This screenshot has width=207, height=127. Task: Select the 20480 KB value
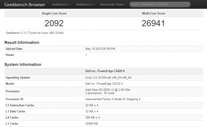[x=91, y=124]
